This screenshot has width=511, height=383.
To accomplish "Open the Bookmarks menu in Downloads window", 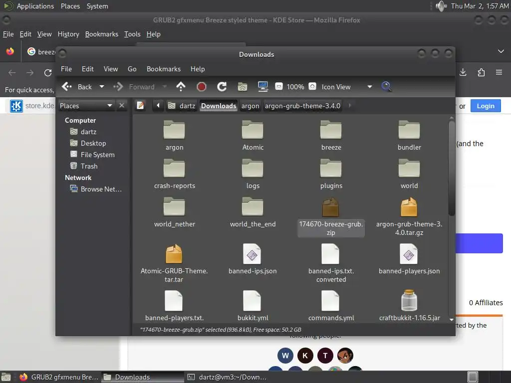I will [x=164, y=69].
